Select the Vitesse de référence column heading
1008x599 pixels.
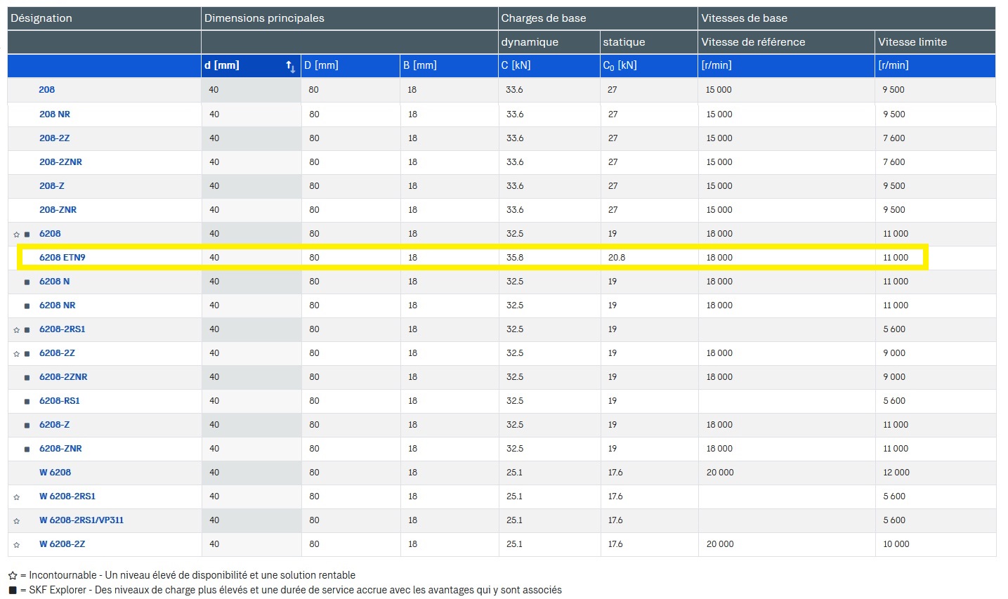point(752,42)
